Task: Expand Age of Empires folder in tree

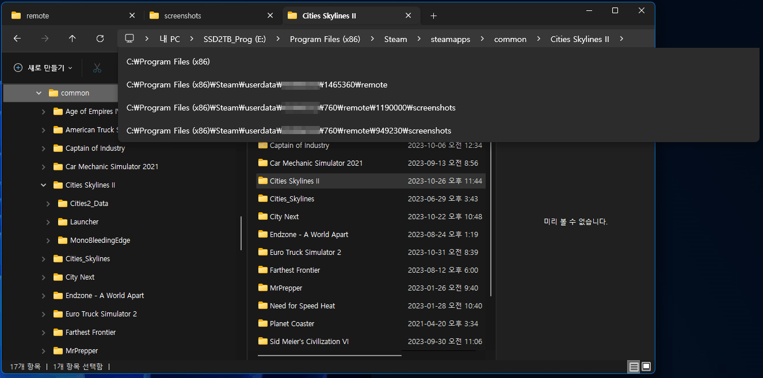Action: point(44,111)
